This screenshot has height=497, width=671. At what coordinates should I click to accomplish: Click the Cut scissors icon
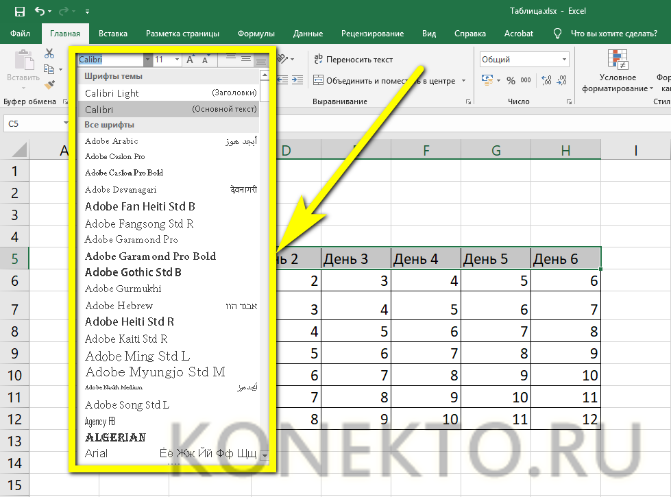coord(49,53)
